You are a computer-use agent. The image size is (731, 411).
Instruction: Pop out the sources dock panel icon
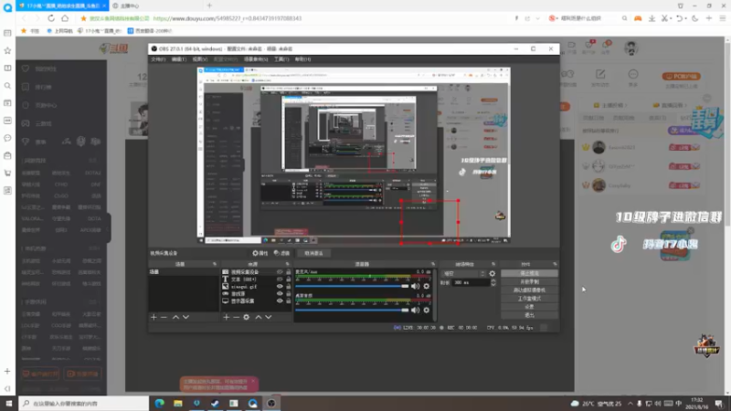287,264
